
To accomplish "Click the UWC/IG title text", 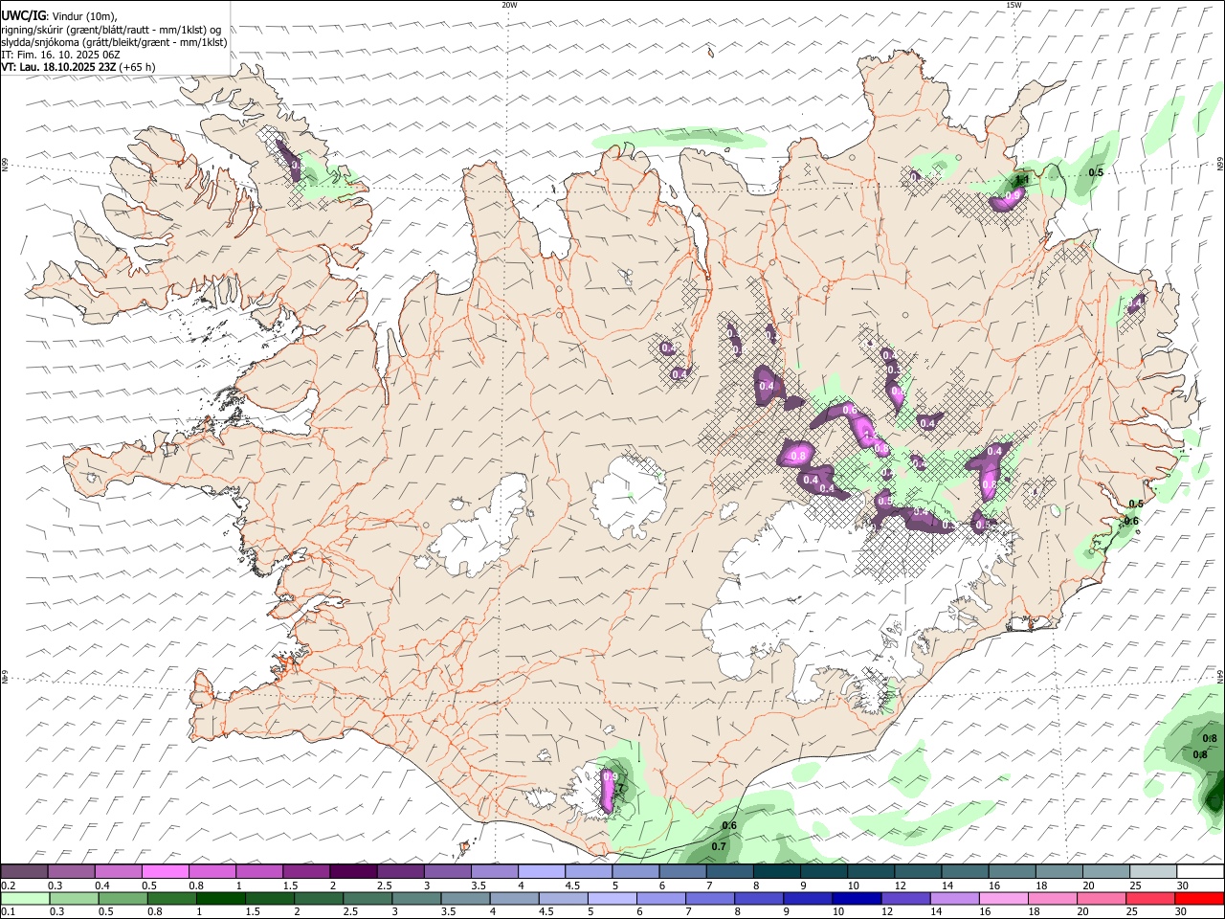I will [x=23, y=15].
